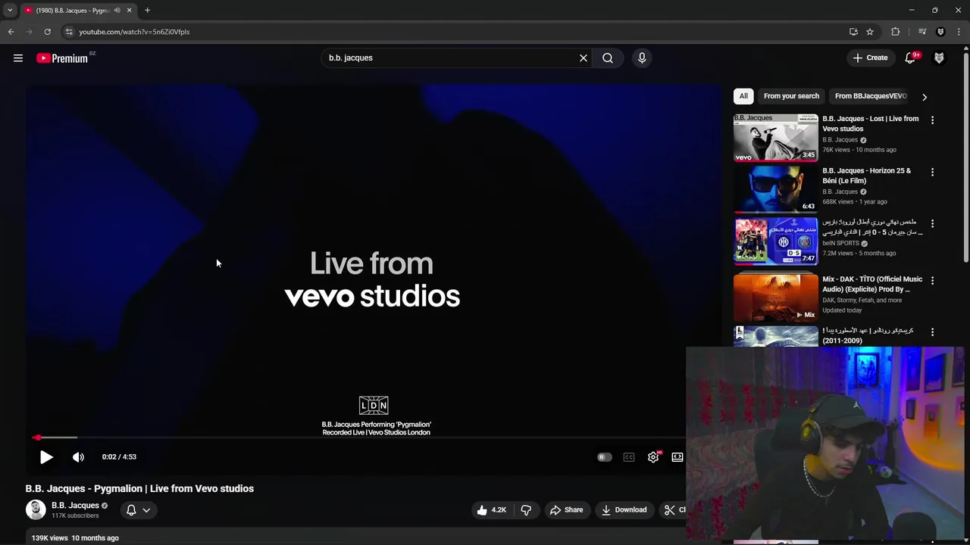Open options for DAK TITO mix
Screen dimensions: 970x545
[x=932, y=281]
